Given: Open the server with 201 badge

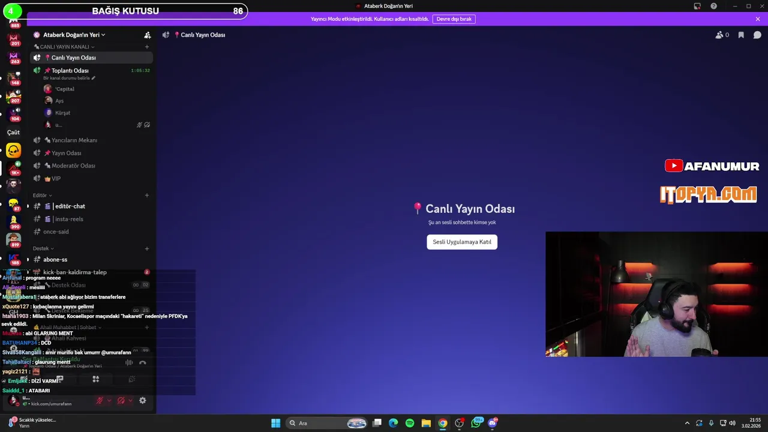Looking at the screenshot, I should (x=13, y=40).
